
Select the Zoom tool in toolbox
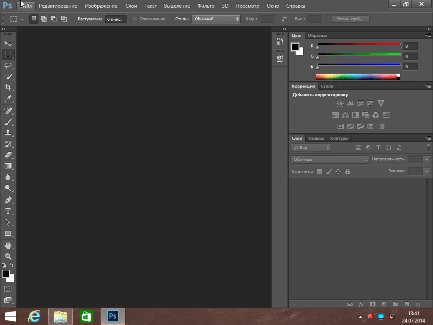[x=8, y=256]
